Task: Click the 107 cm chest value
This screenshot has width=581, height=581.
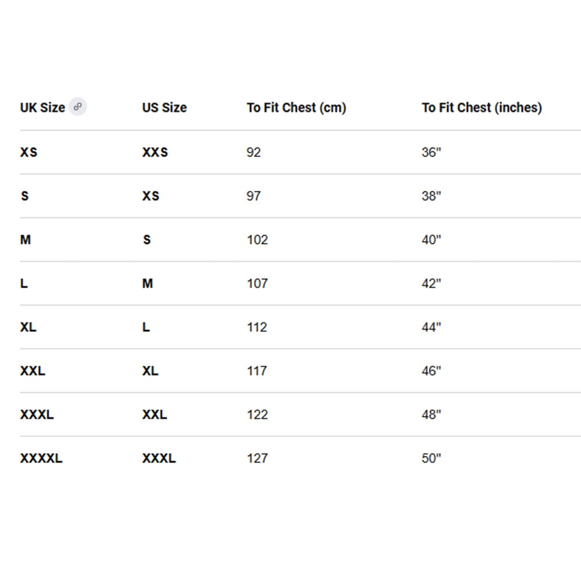Action: click(x=257, y=284)
